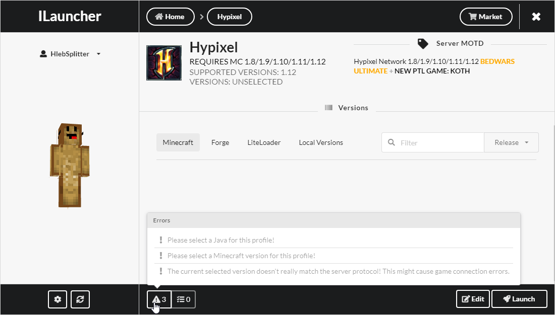Click the Java selection error message

click(221, 240)
